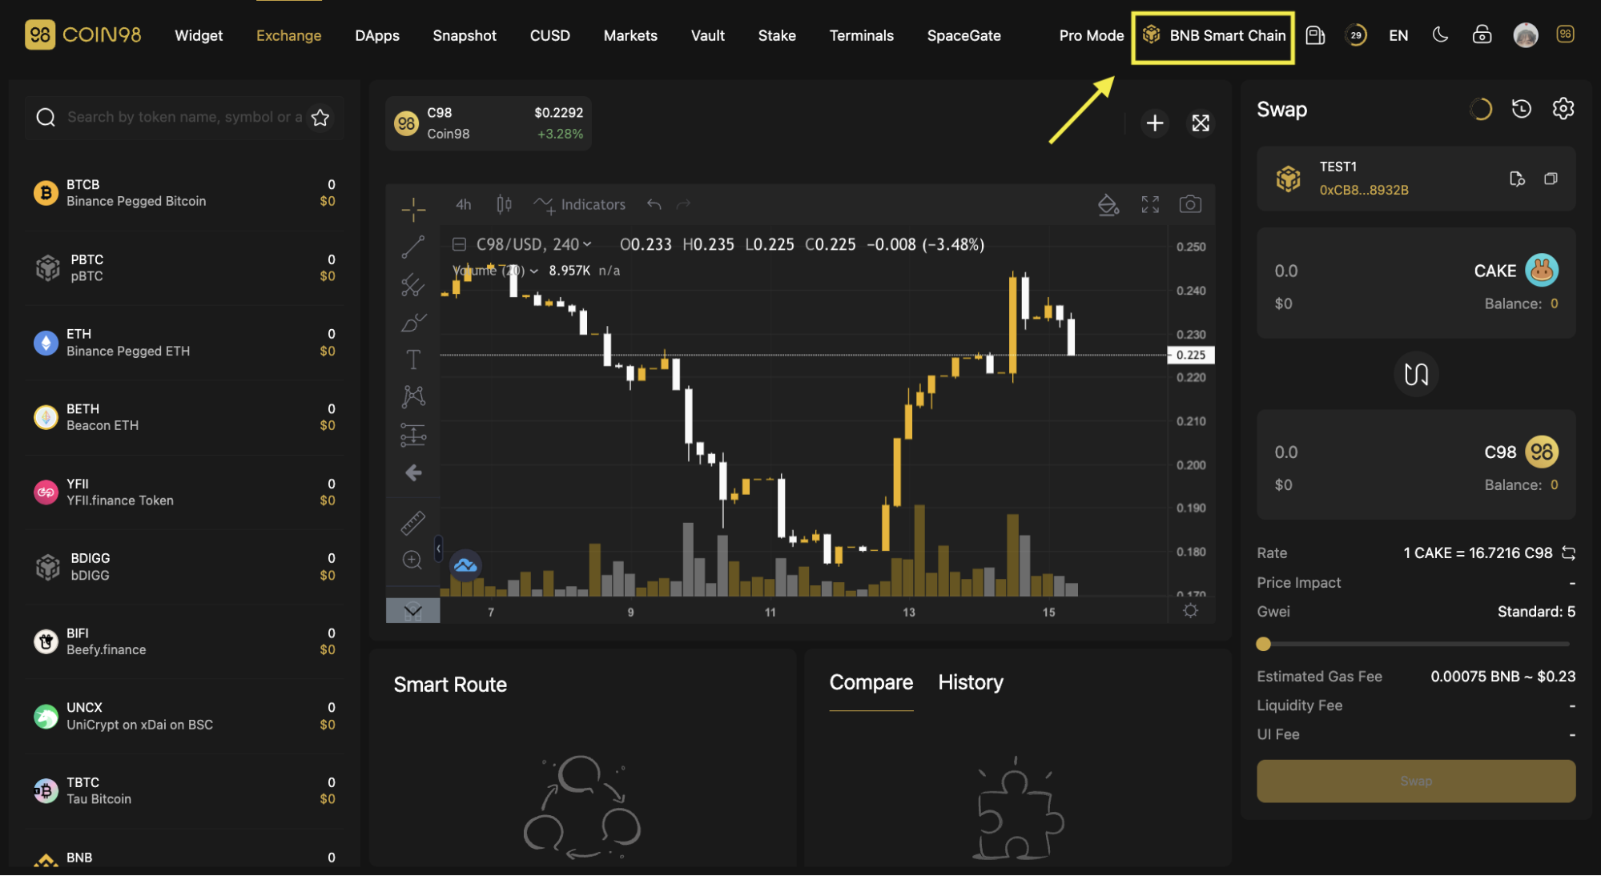Click the Swap confirm button
The image size is (1601, 876).
pos(1415,781)
